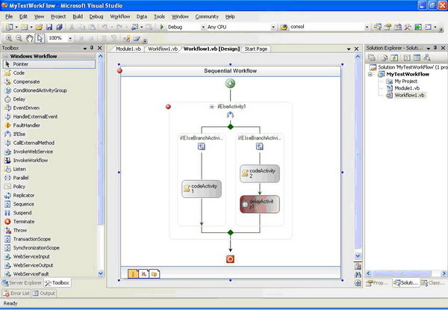This screenshot has width=448, height=310.
Task: Pick the Throw activity in Toolbox
Action: pos(19,230)
